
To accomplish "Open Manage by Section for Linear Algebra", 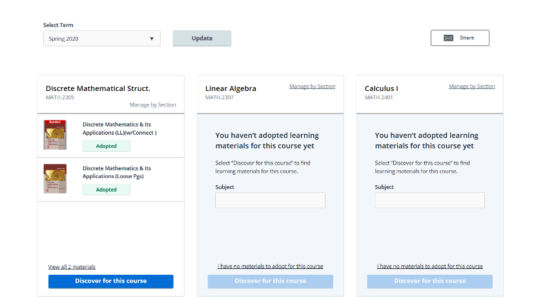I will (x=312, y=86).
